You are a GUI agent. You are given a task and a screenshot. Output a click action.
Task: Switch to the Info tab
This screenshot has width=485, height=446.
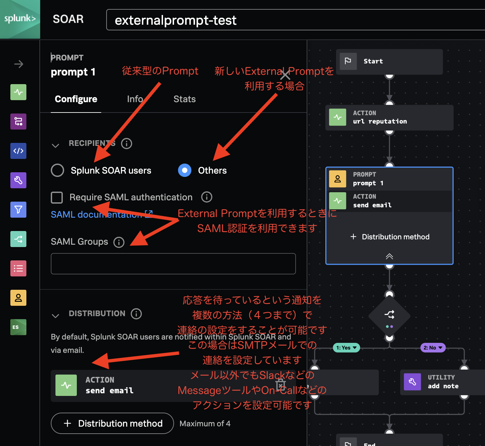point(135,99)
